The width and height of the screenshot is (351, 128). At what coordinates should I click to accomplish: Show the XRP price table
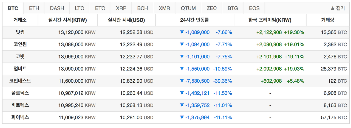(x=121, y=8)
